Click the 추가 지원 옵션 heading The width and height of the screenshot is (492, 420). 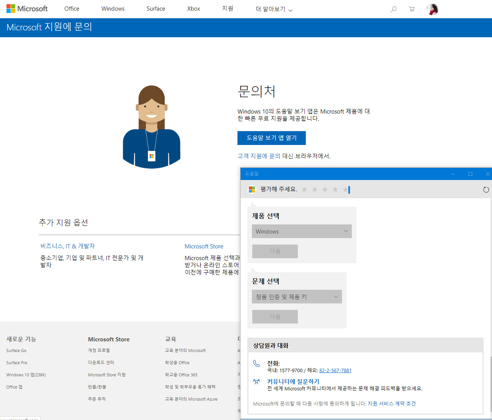(x=63, y=223)
